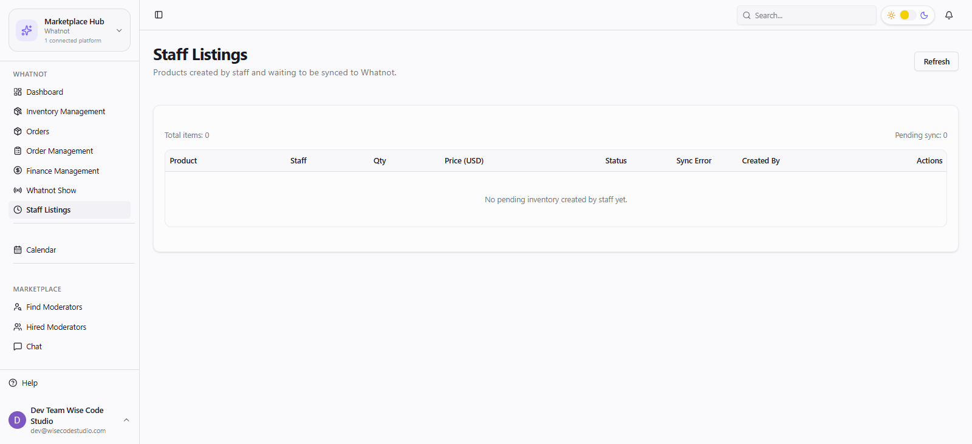Select the sun light-mode icon
972x444 pixels.
(x=891, y=15)
